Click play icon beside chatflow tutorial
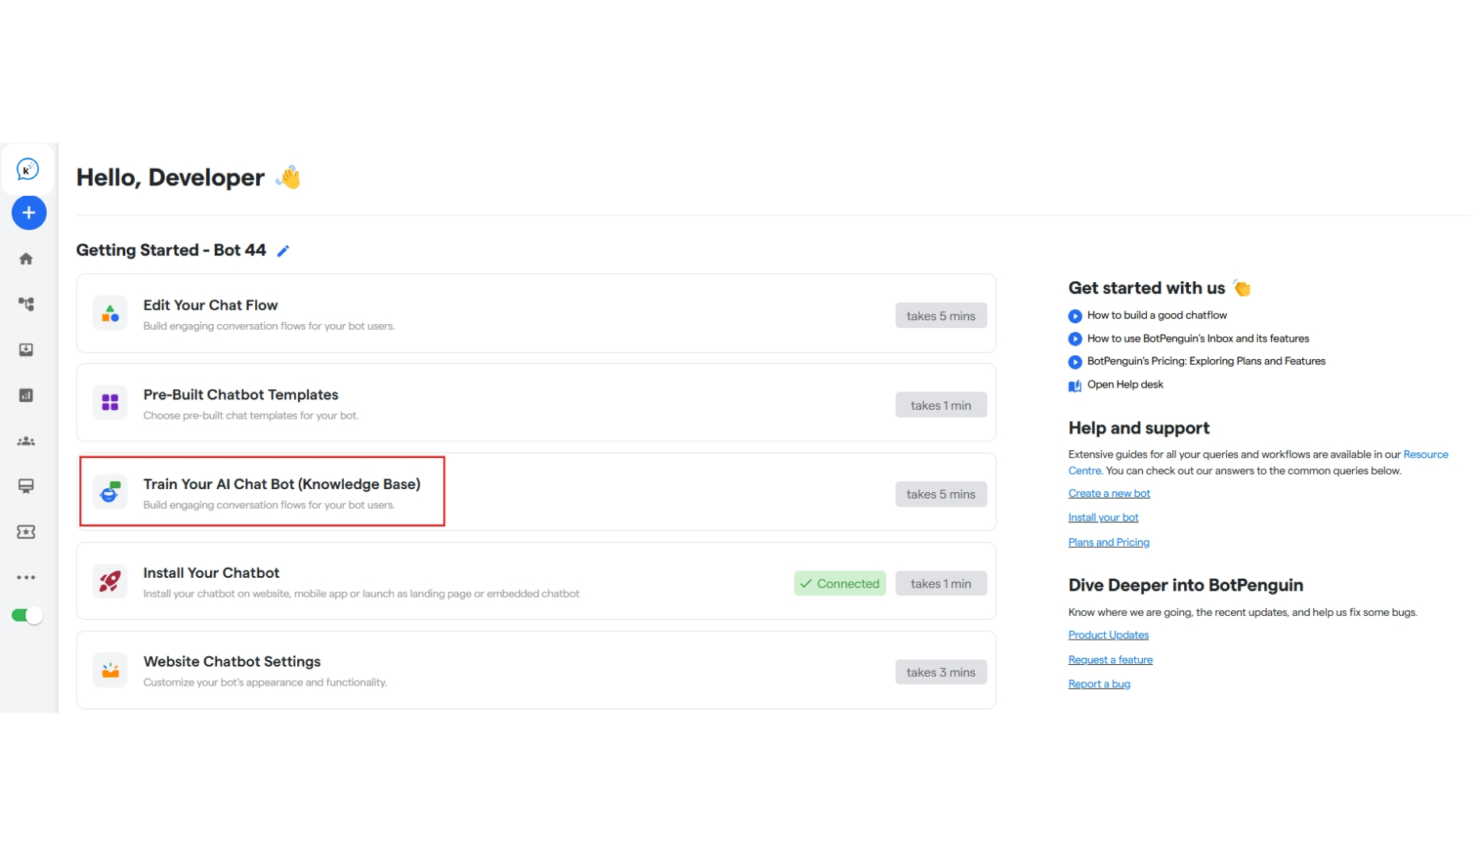The width and height of the screenshot is (1479, 856). (x=1075, y=316)
